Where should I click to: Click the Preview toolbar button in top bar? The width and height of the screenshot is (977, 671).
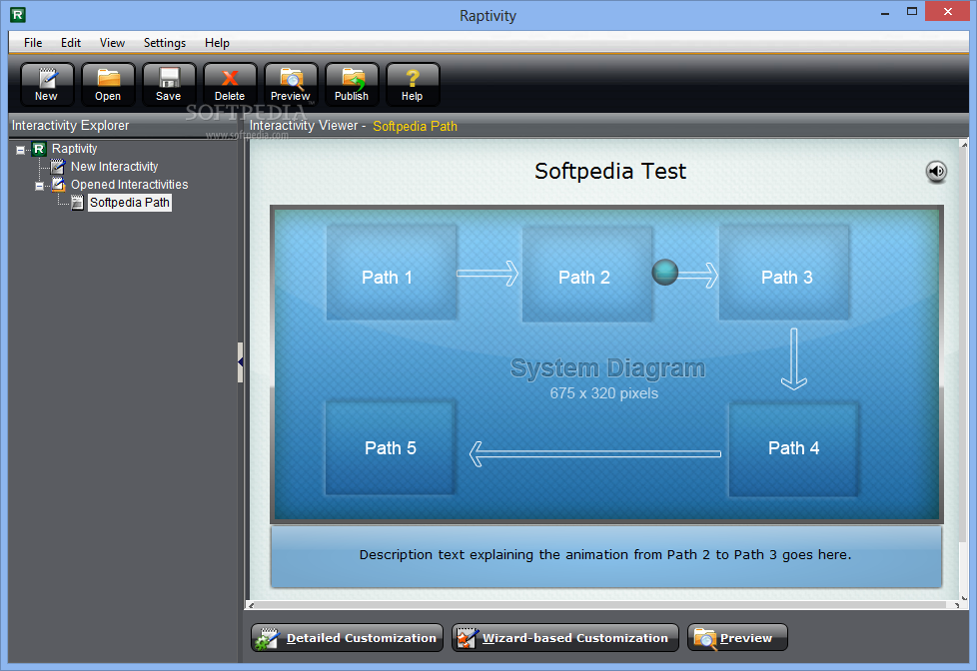[291, 85]
